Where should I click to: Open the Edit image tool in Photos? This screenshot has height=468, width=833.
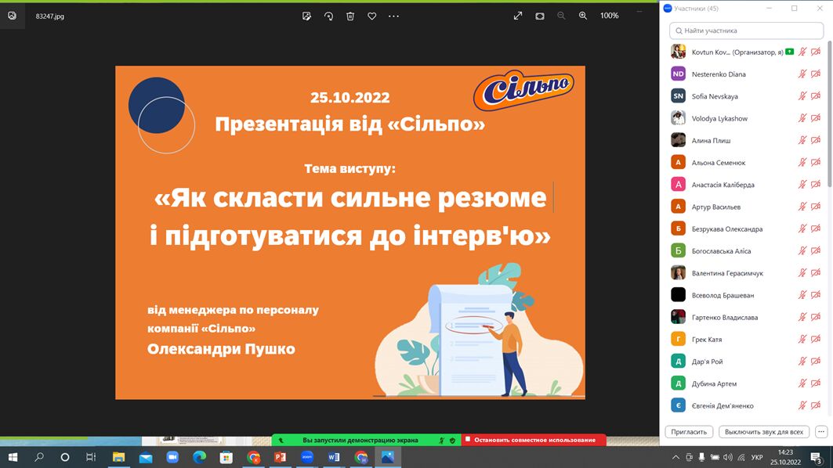(306, 16)
